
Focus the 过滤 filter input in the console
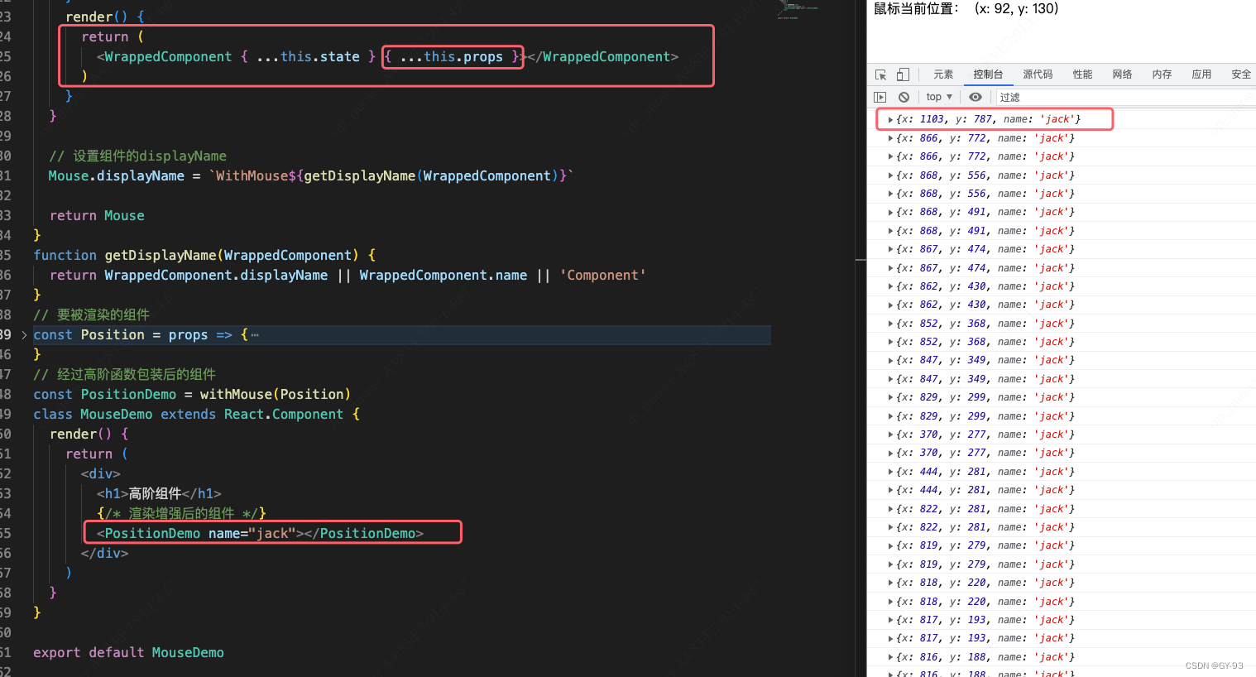point(1125,97)
